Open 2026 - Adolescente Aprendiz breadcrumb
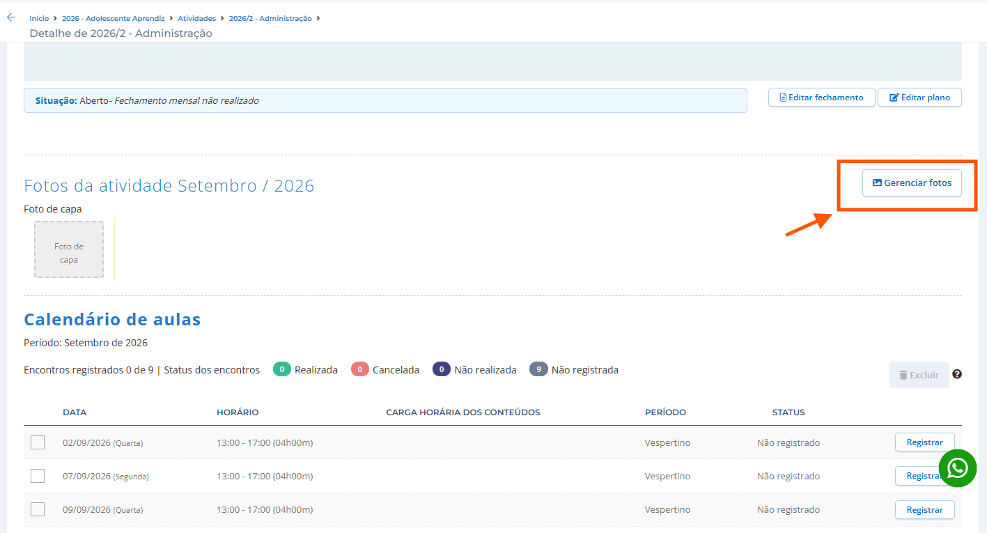The image size is (987, 533). 114,19
